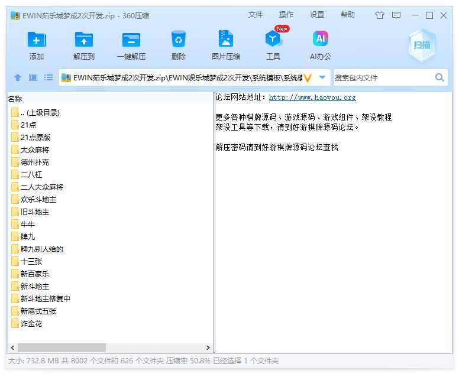Go up one level with the up-arrow icon
This screenshot has width=459, height=374.
[18, 77]
